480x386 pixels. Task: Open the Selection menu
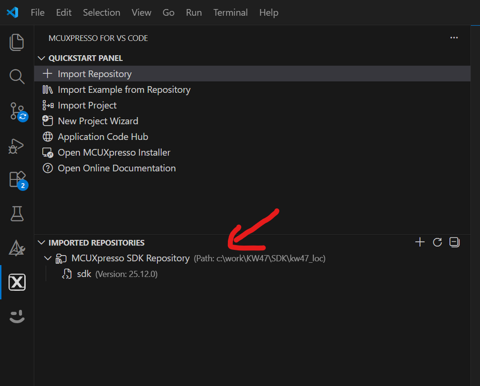101,12
